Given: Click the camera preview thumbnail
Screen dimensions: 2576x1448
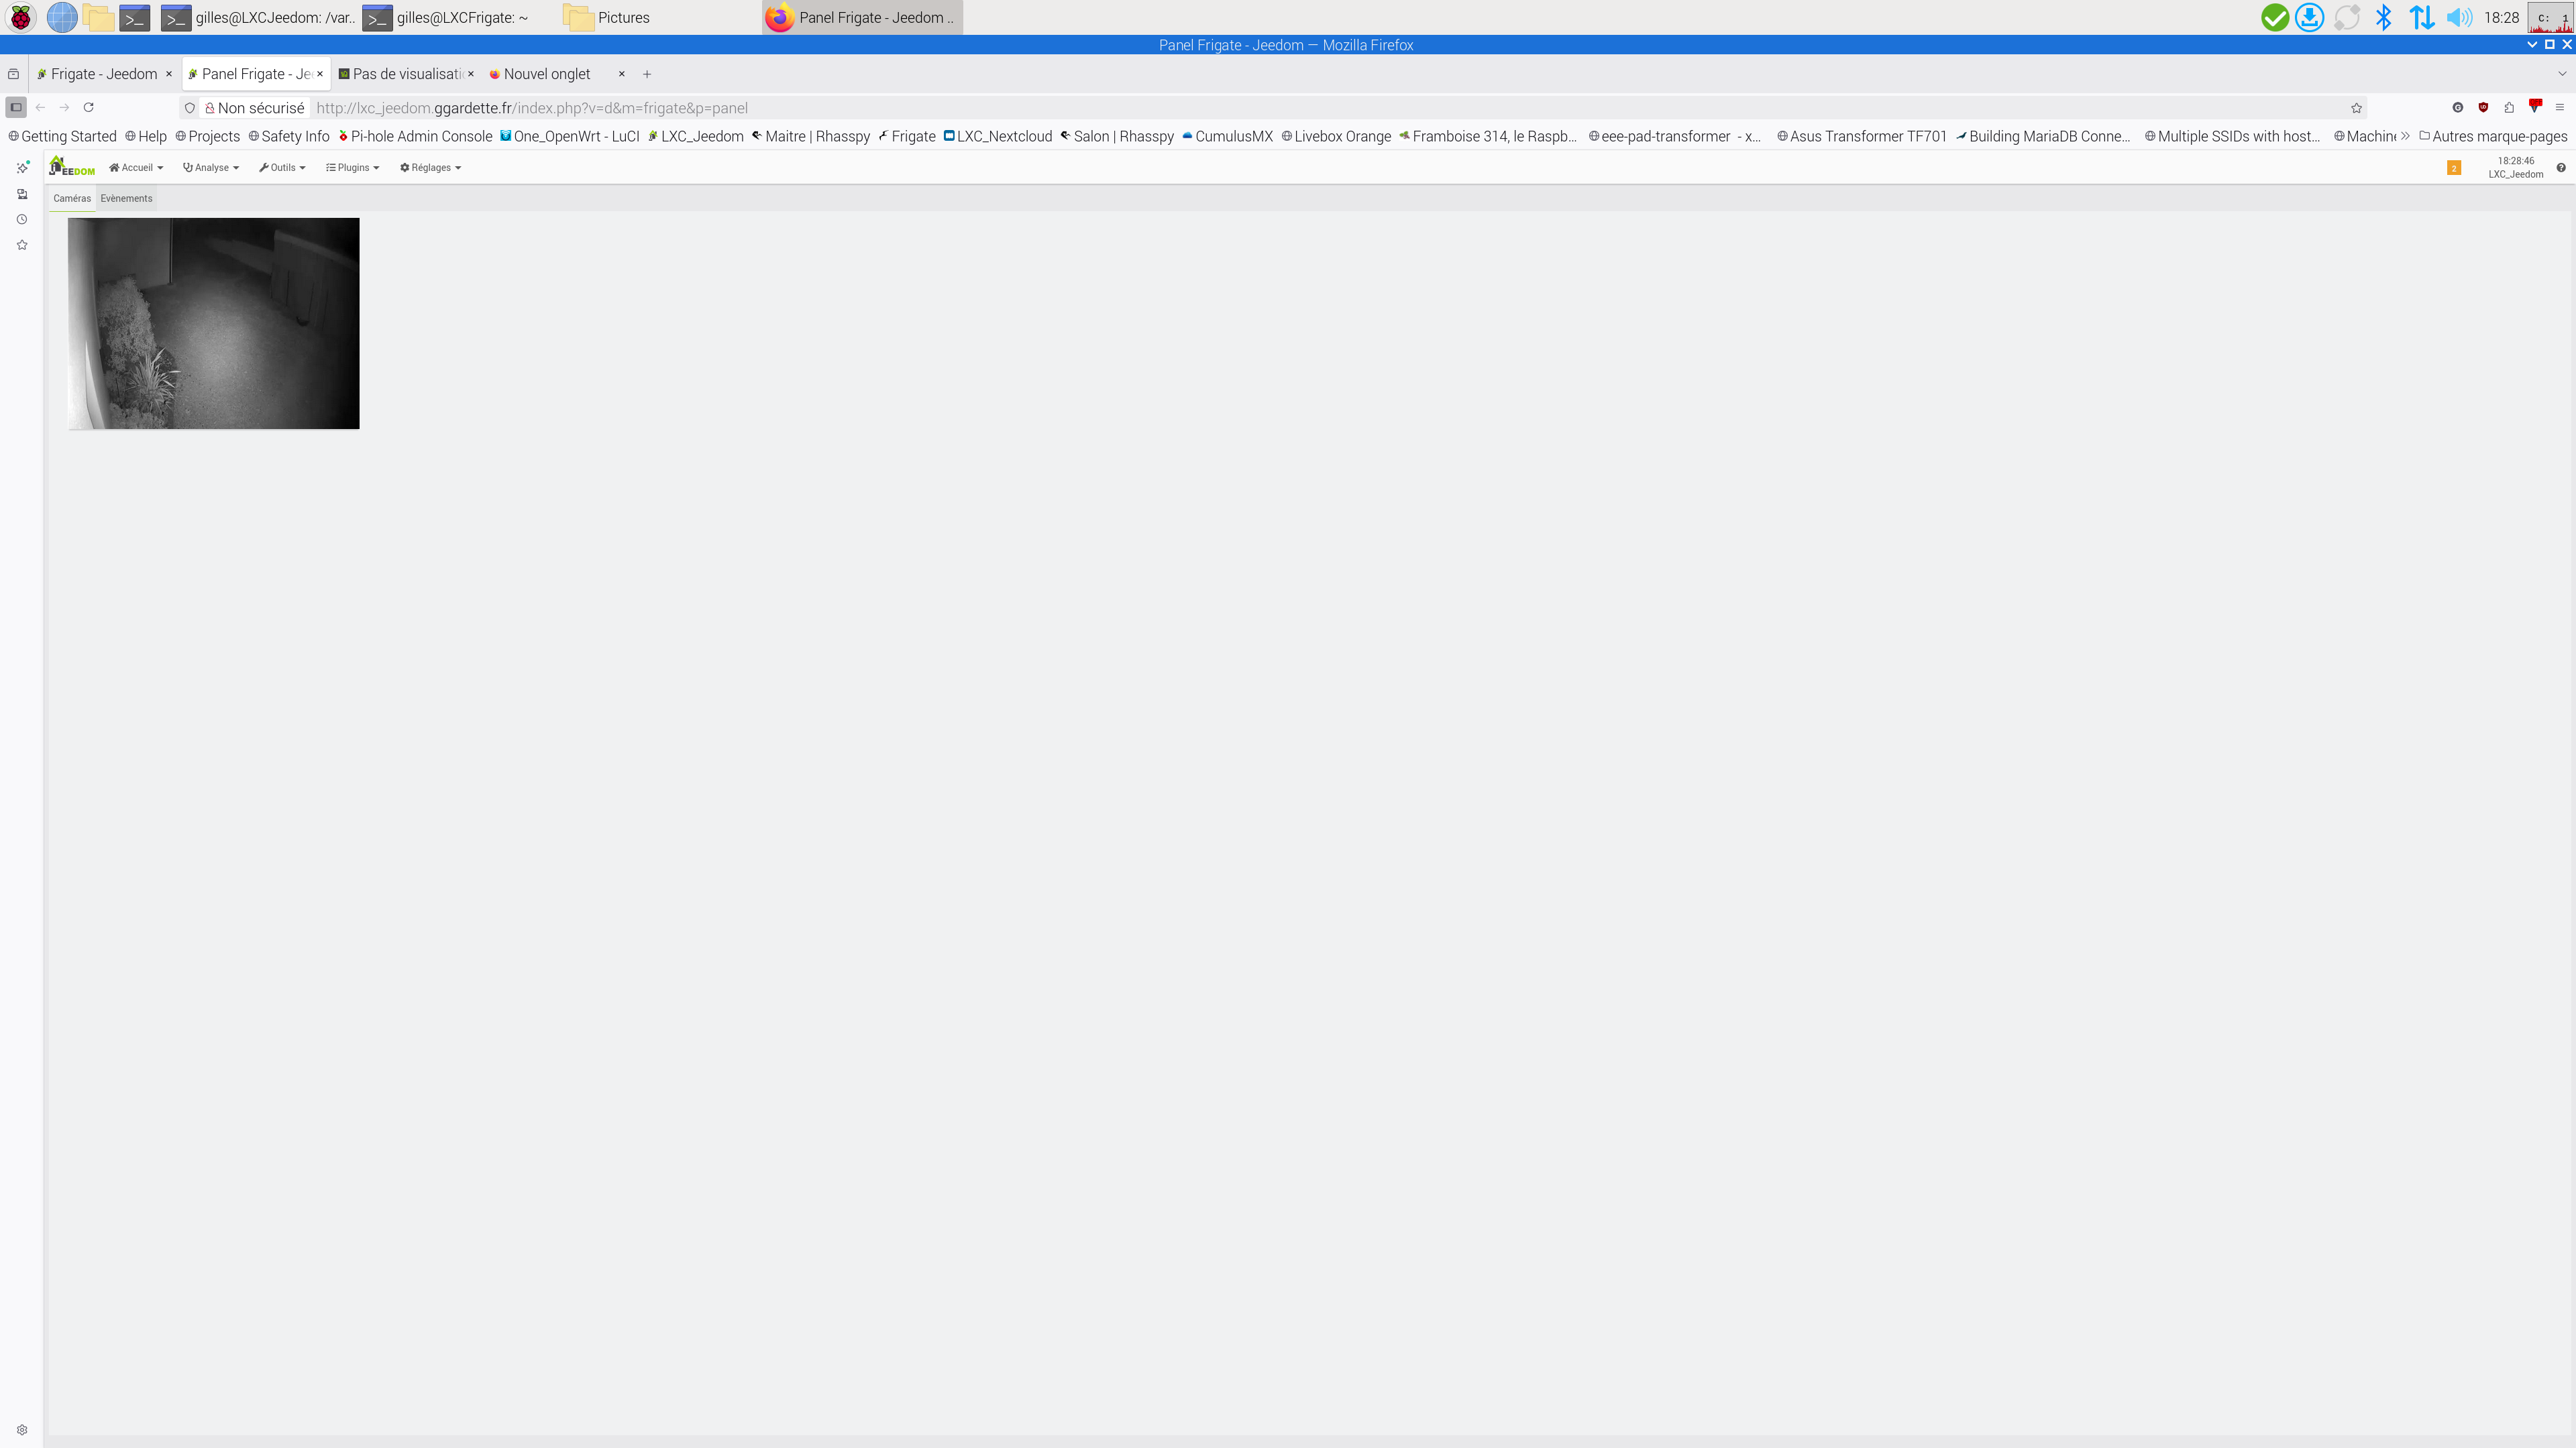Looking at the screenshot, I should click(213, 324).
